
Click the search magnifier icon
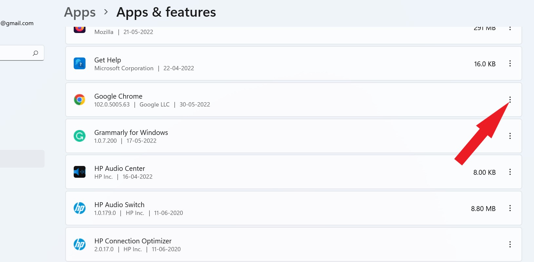(x=35, y=53)
